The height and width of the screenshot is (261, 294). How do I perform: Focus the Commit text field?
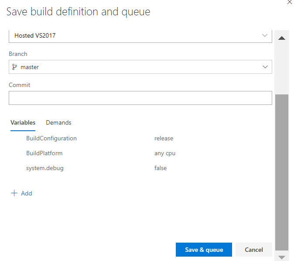pos(140,98)
